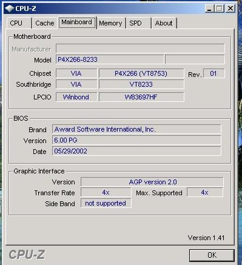Minimize the CPU-Z window
This screenshot has width=242, height=265.
pyautogui.click(x=209, y=8)
